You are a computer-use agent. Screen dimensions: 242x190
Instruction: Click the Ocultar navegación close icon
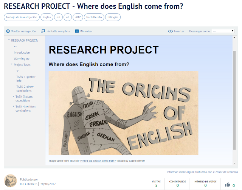8,31
